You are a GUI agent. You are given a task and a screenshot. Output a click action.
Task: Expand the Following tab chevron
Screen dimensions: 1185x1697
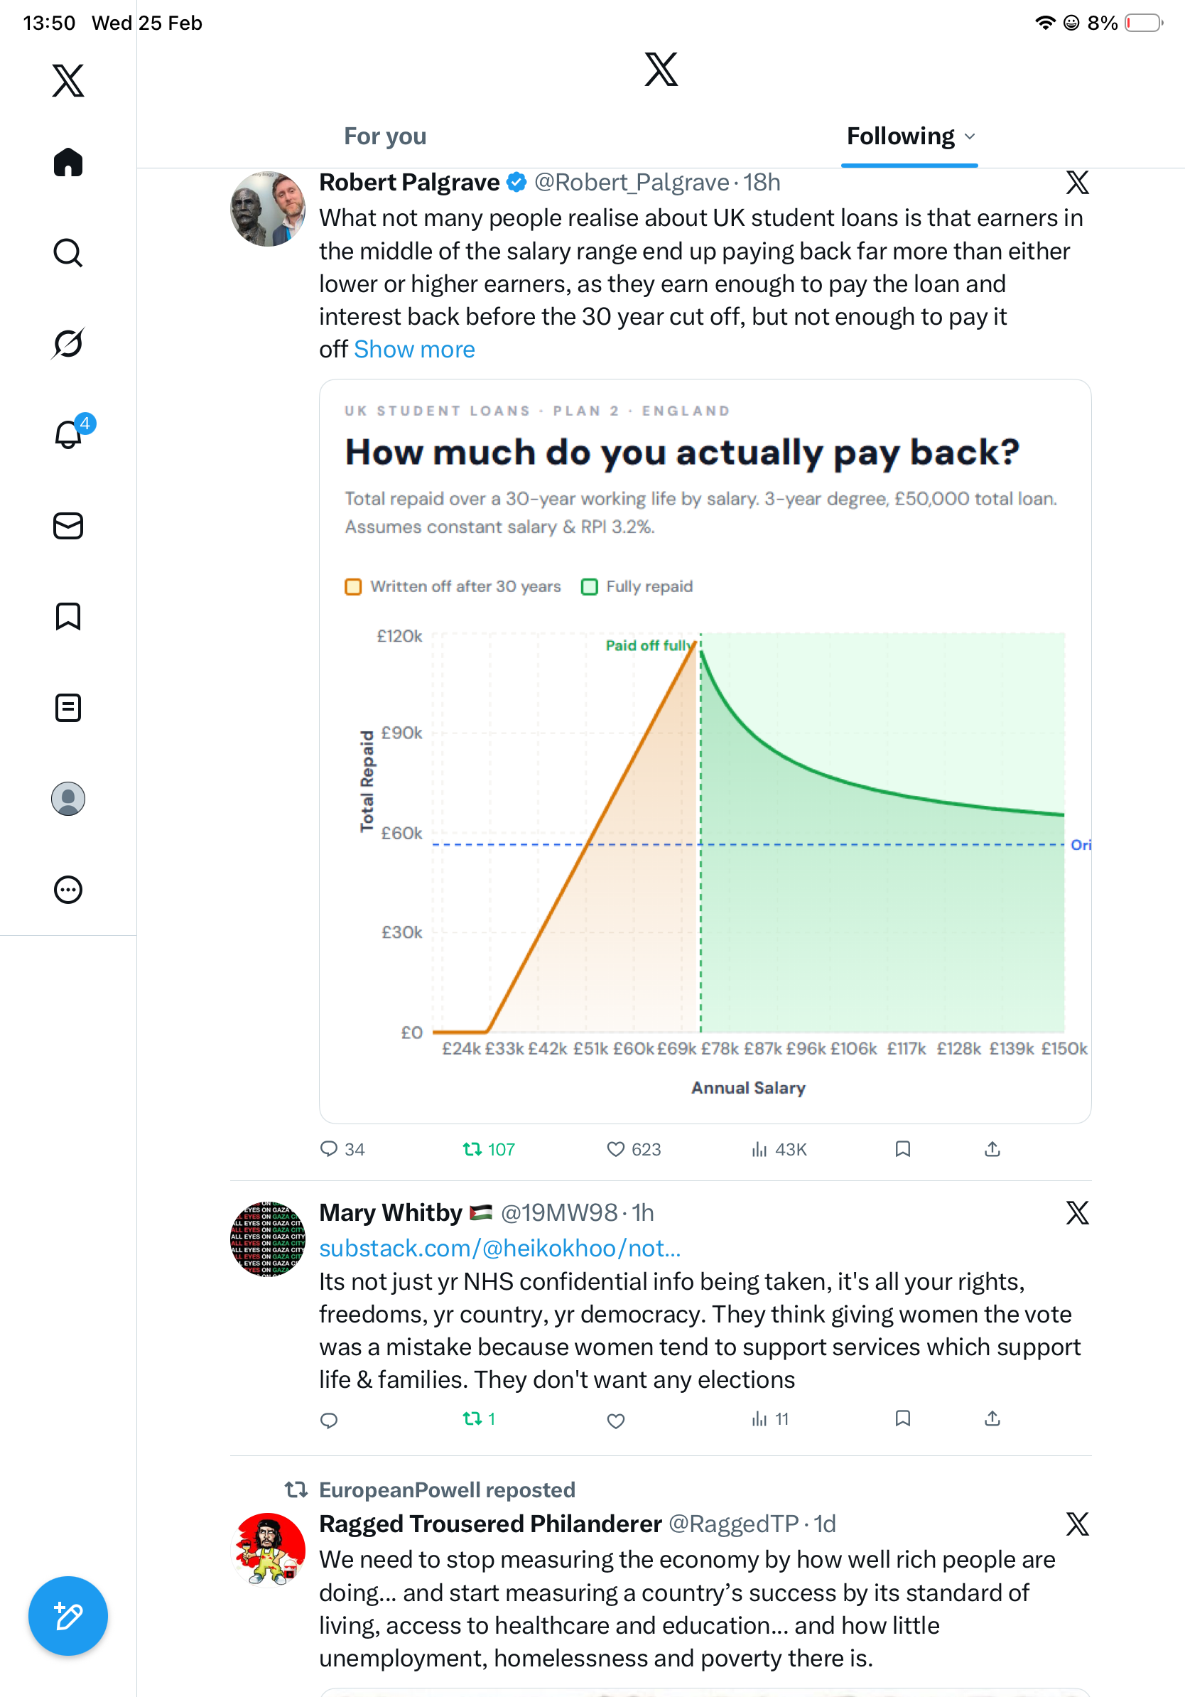(x=970, y=136)
